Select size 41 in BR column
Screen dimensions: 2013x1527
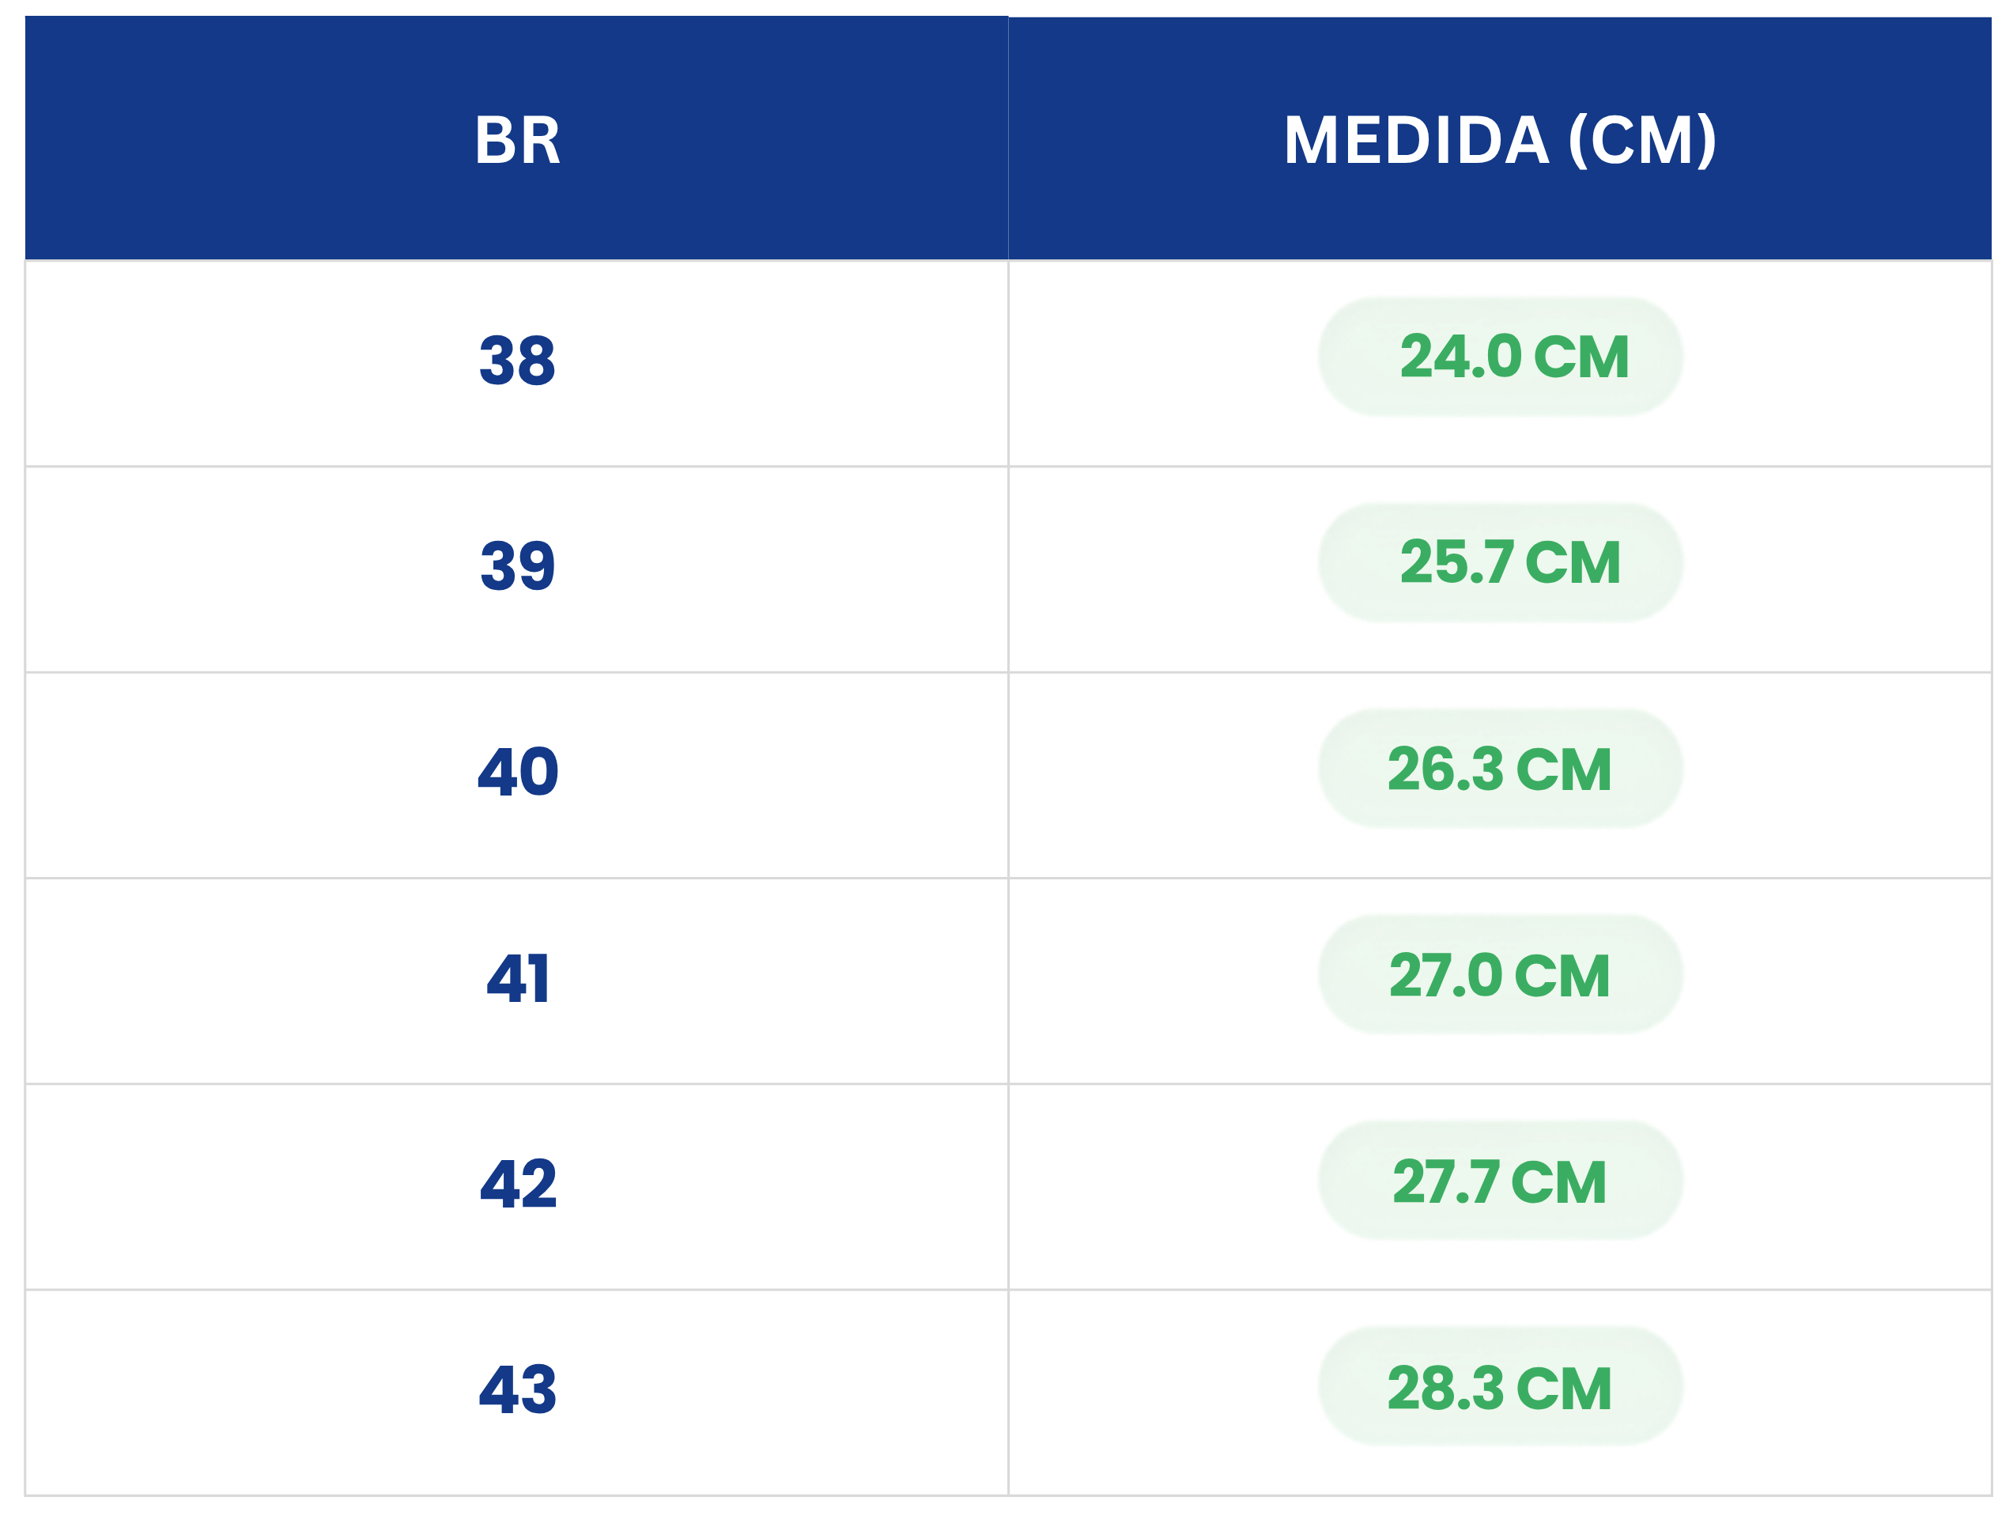(517, 979)
